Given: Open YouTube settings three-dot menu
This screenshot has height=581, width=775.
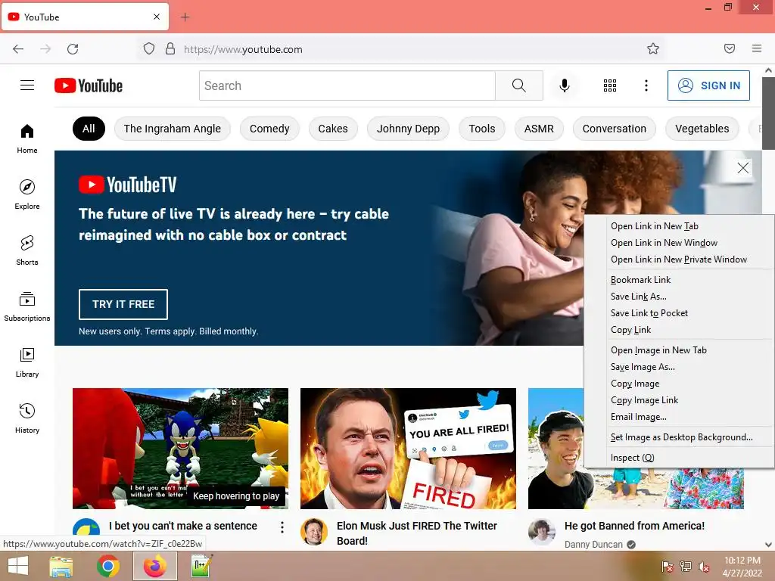Looking at the screenshot, I should pos(646,85).
